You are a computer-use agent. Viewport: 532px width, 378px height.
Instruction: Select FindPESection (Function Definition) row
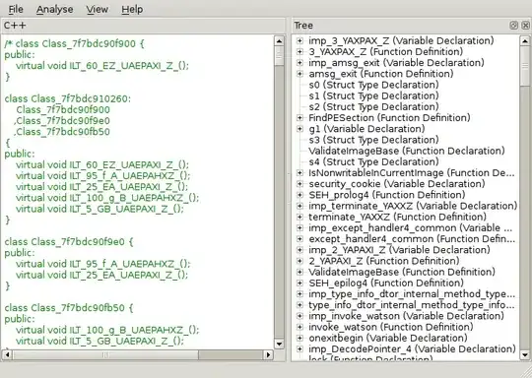coord(389,118)
